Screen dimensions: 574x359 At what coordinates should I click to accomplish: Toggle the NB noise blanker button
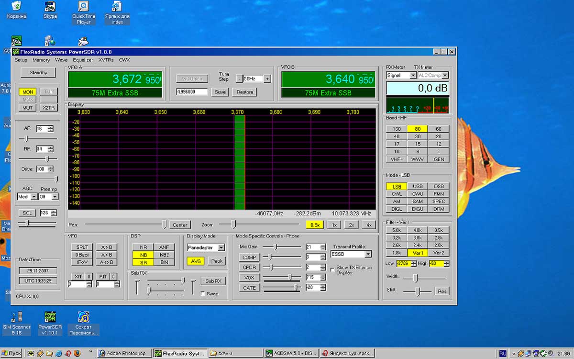click(x=143, y=255)
